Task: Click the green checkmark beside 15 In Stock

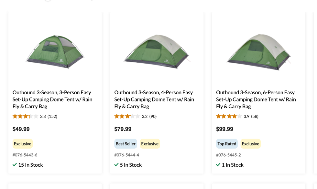Action: 15,165
